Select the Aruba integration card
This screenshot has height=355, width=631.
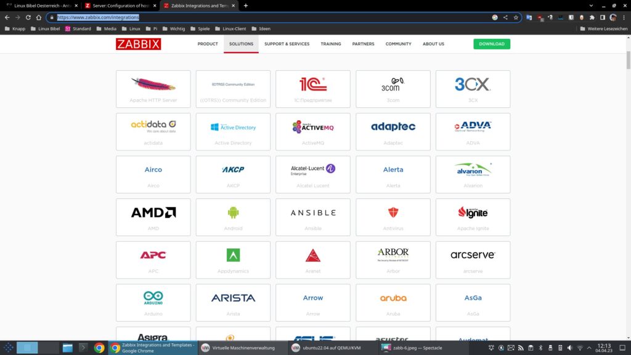(x=393, y=302)
